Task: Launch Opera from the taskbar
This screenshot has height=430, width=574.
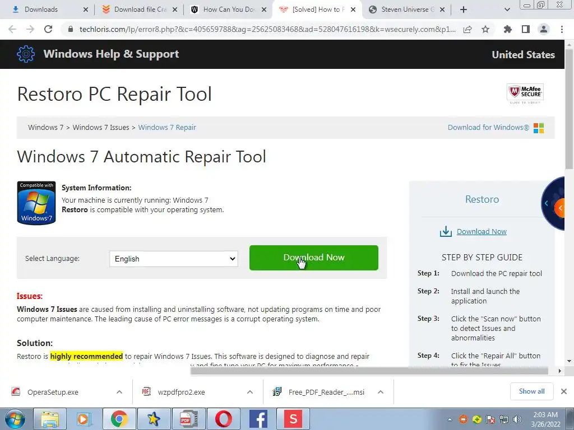Action: (x=223, y=419)
